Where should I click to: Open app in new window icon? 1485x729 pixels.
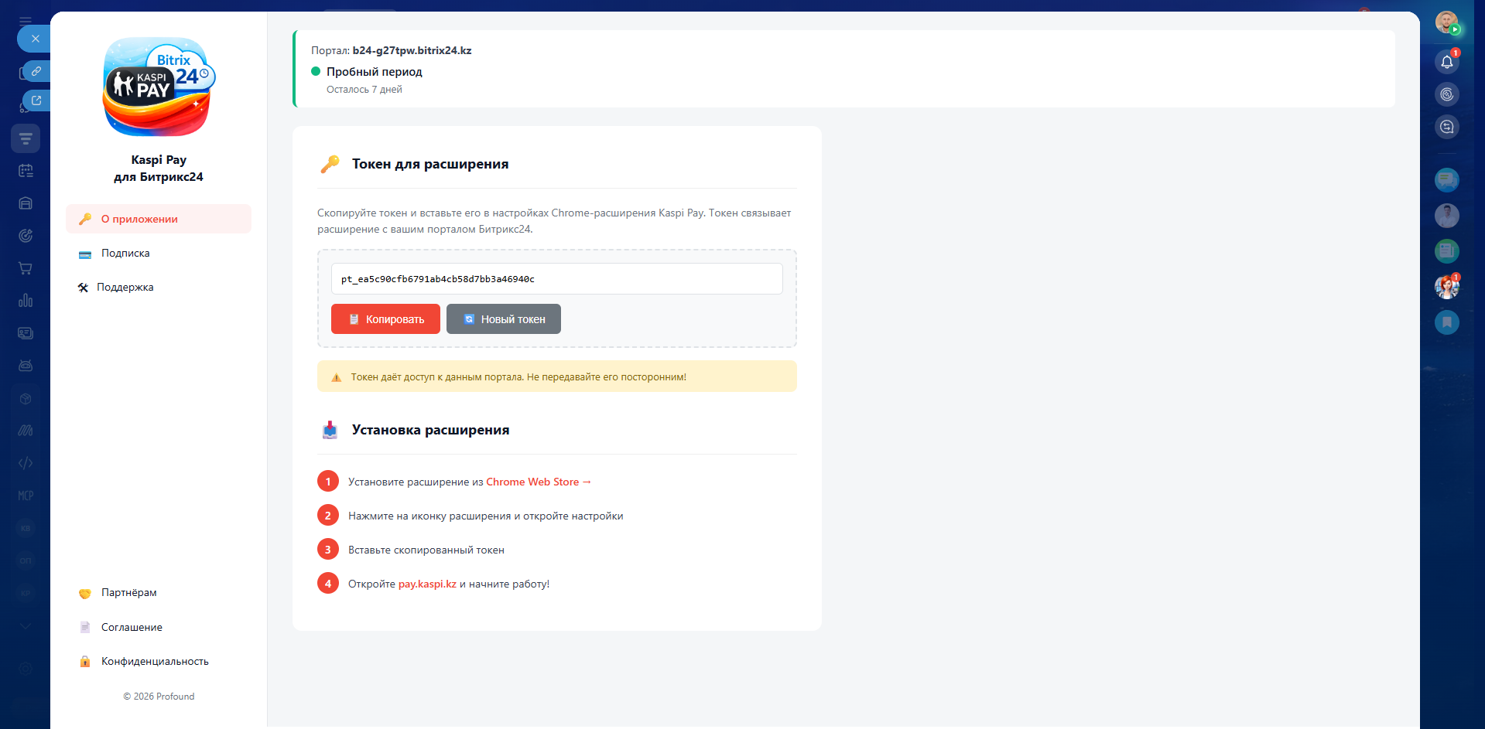[x=36, y=100]
